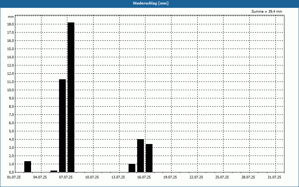This screenshot has width=299, height=187.
Task: Click the date label 25.07.25
Action: 222,177
